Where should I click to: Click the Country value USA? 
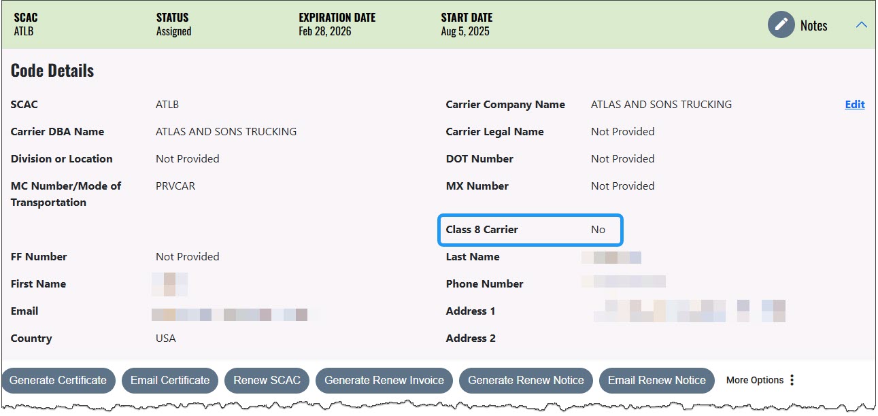[x=165, y=339]
